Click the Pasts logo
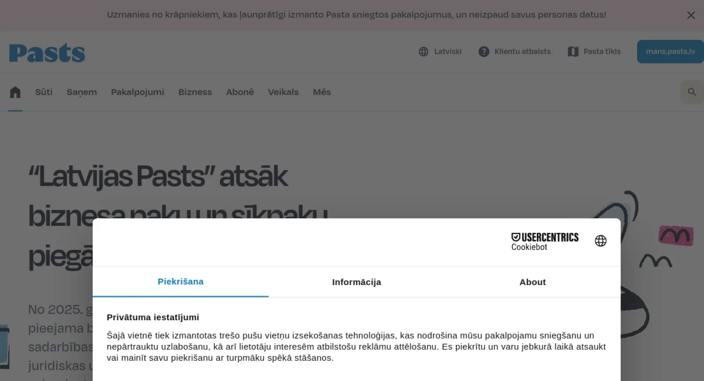704x381 pixels. (47, 53)
